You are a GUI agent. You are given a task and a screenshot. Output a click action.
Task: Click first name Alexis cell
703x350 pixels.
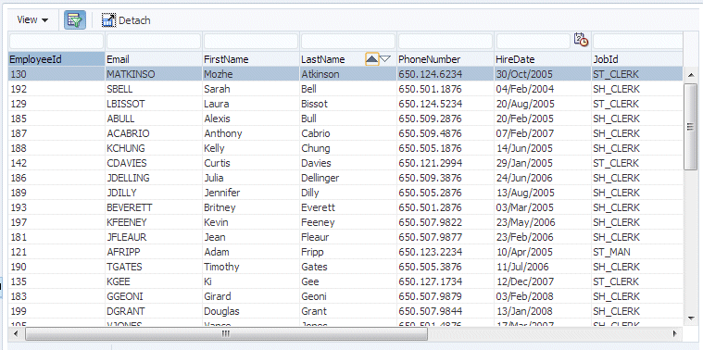coord(251,119)
